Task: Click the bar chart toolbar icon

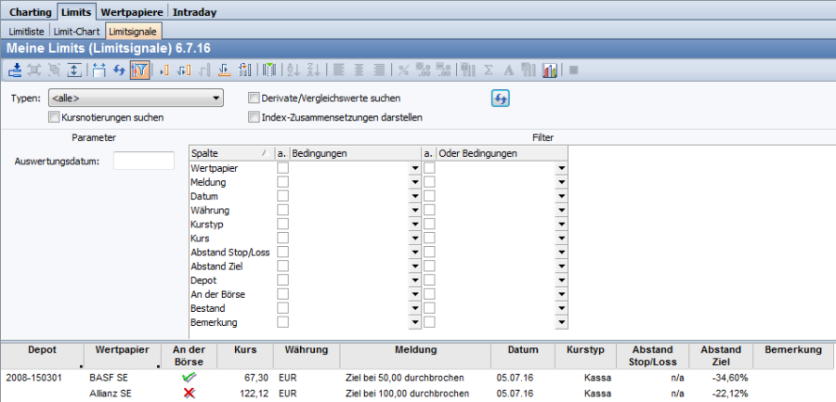Action: [x=550, y=70]
